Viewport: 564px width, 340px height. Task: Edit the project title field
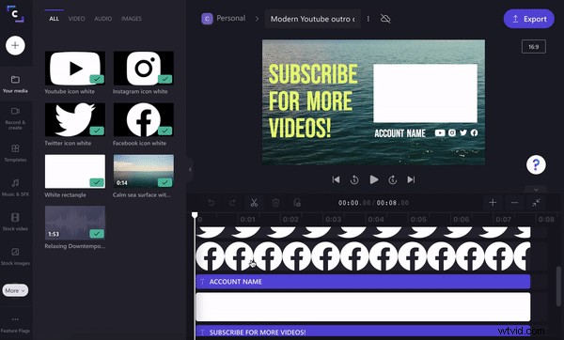(x=313, y=19)
